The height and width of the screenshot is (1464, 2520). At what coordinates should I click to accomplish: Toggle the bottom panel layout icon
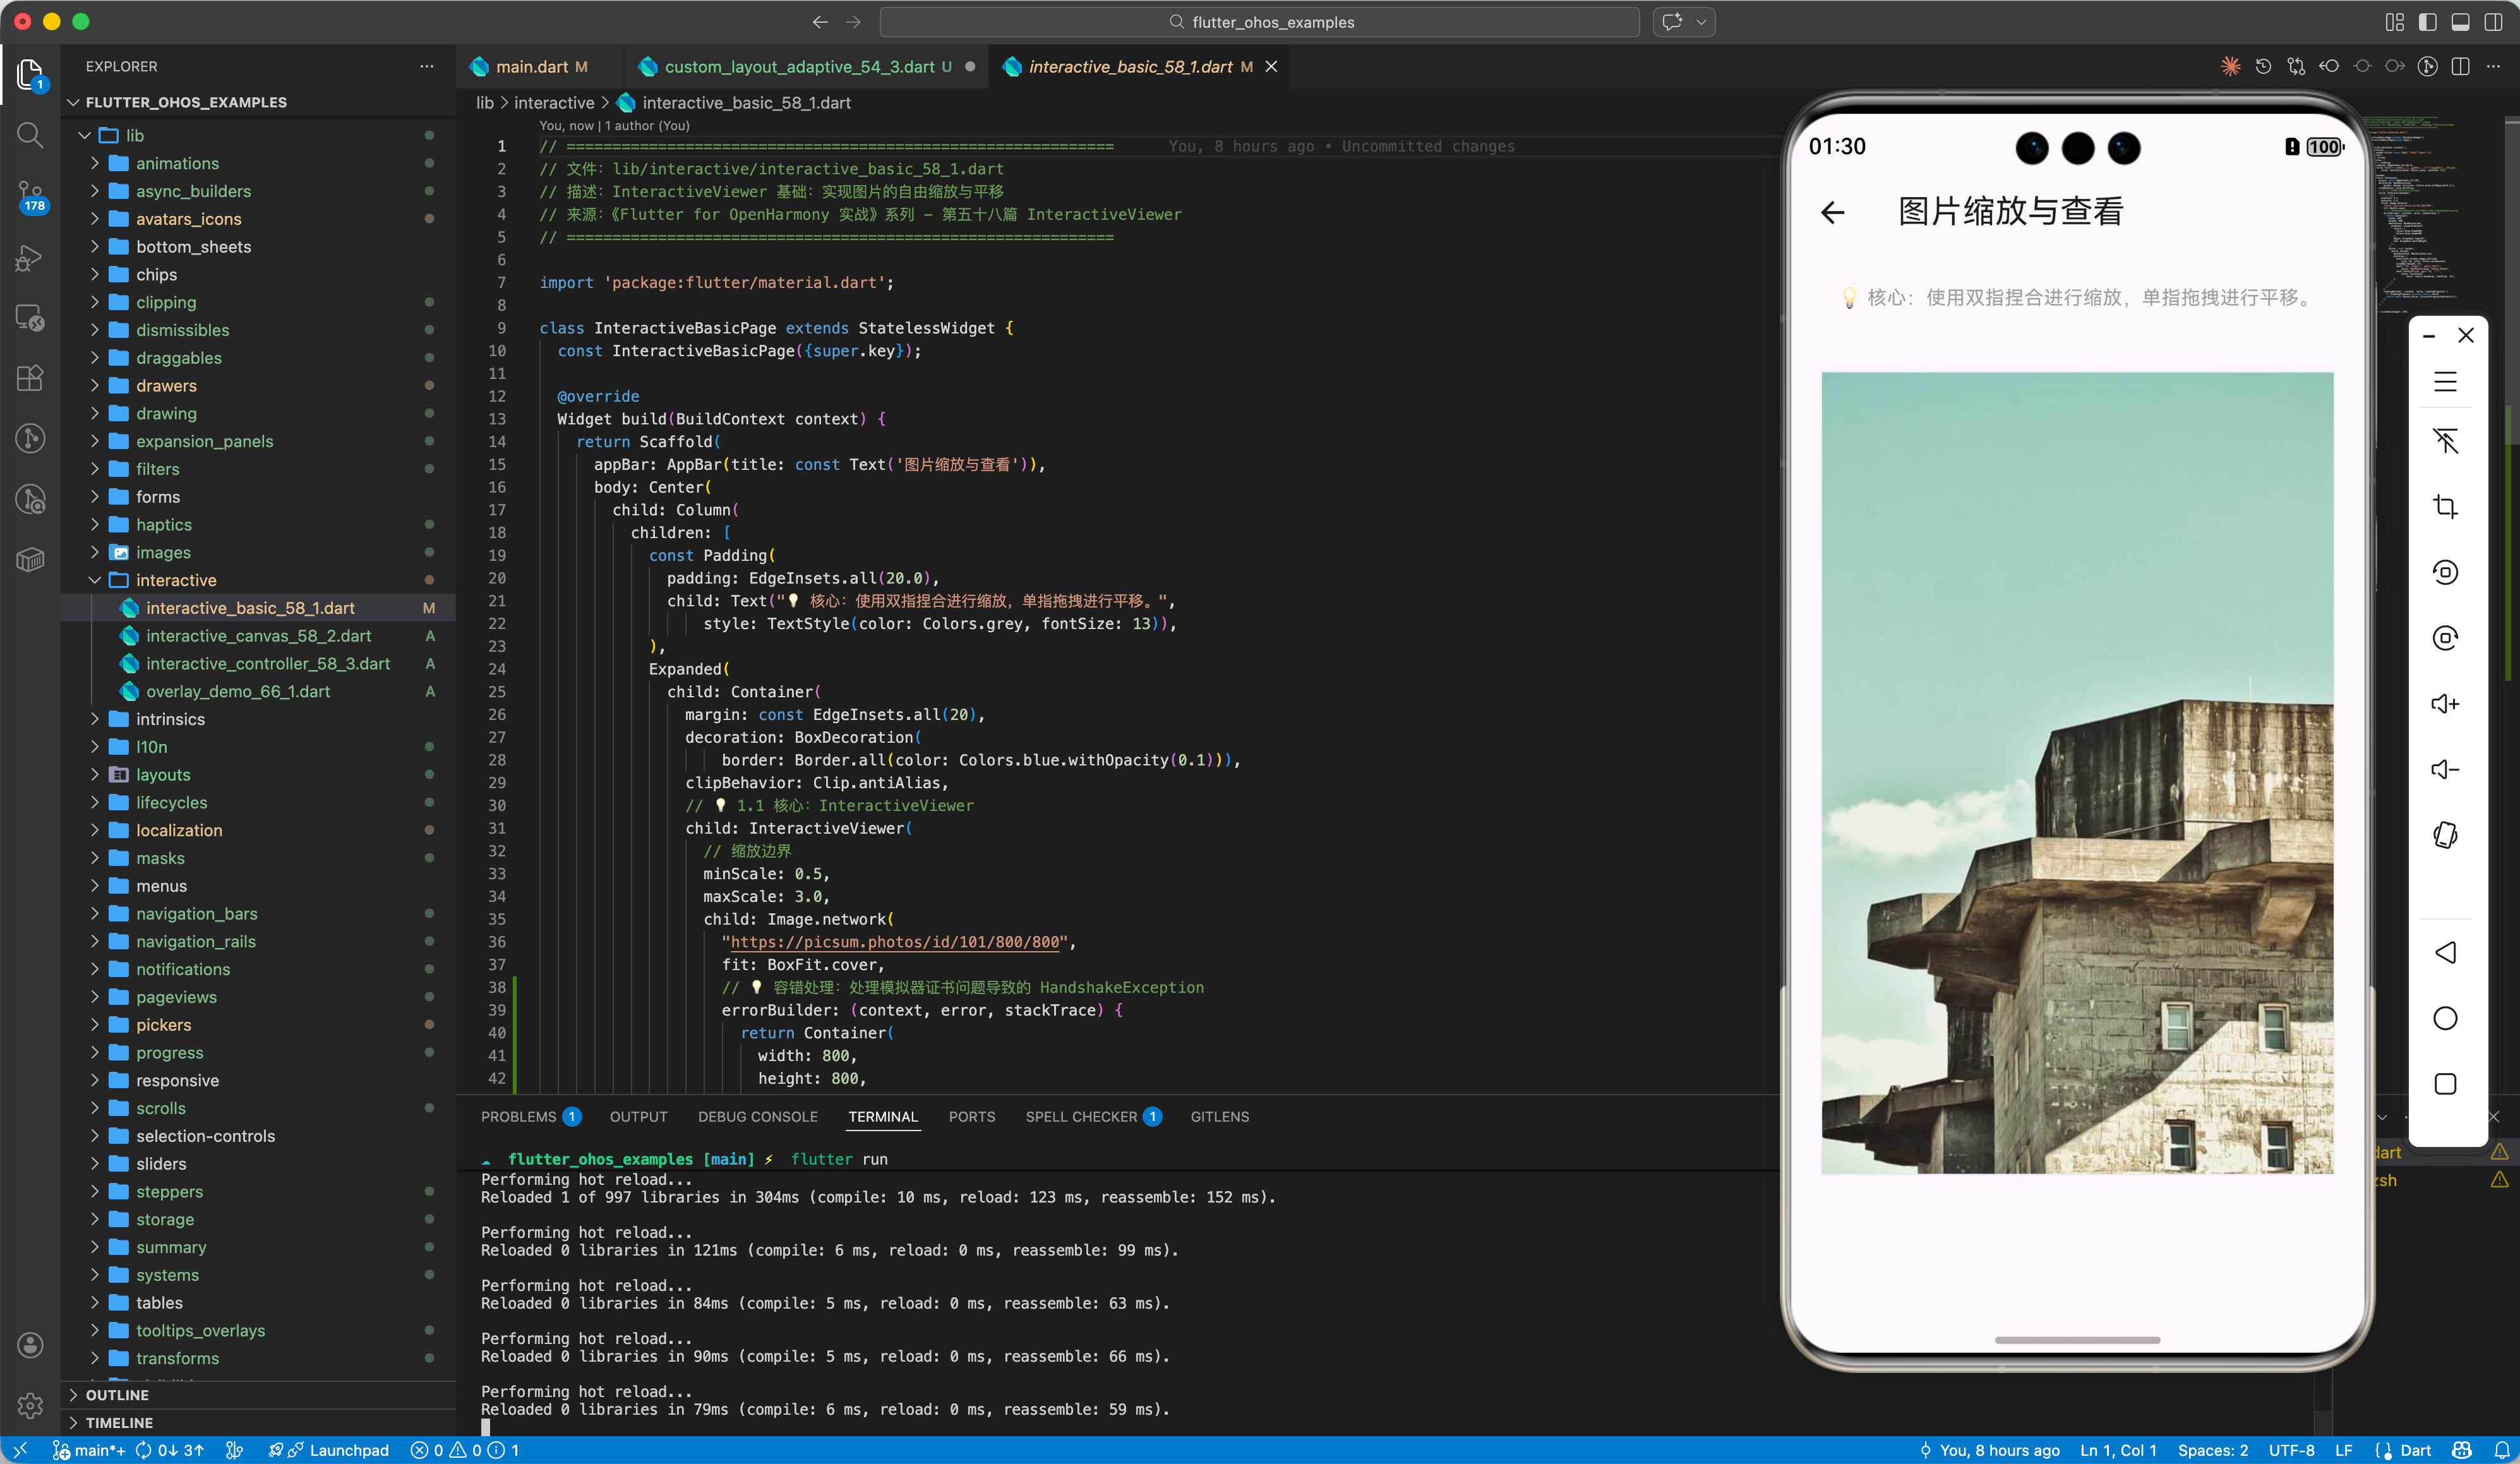[2460, 22]
